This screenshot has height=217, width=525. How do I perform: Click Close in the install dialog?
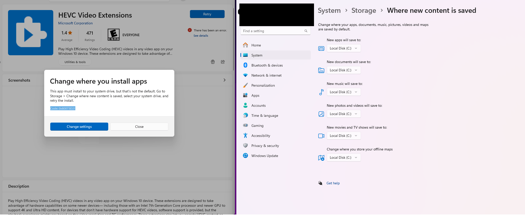139,127
